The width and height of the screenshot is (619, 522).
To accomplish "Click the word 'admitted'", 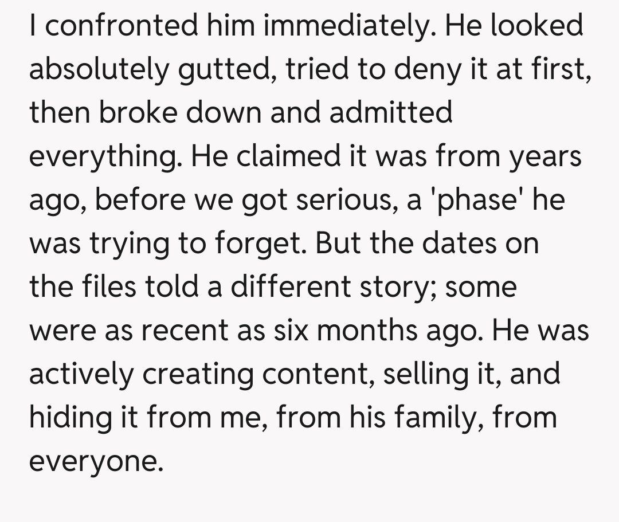I will click(391, 112).
